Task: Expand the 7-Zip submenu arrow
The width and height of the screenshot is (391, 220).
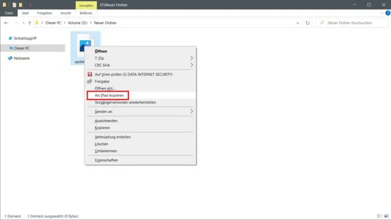Action: tap(192, 58)
